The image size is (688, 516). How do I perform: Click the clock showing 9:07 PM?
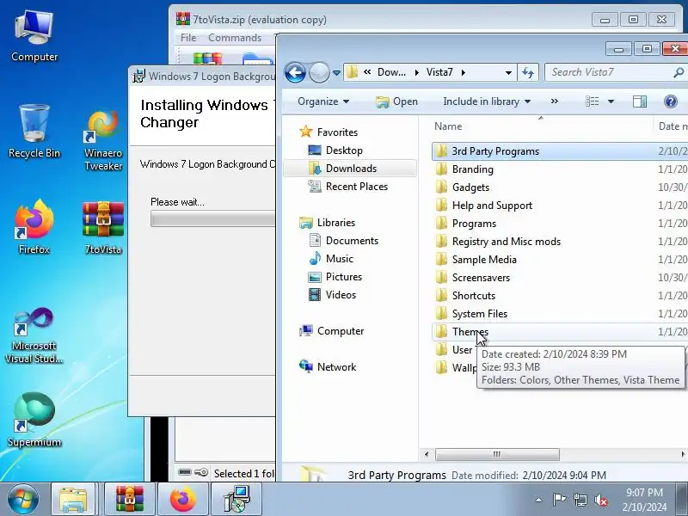click(644, 492)
